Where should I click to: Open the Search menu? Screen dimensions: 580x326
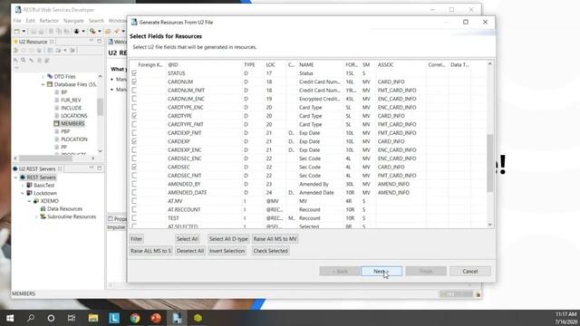(x=96, y=21)
